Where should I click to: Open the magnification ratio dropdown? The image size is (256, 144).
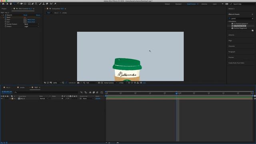click(x=57, y=83)
